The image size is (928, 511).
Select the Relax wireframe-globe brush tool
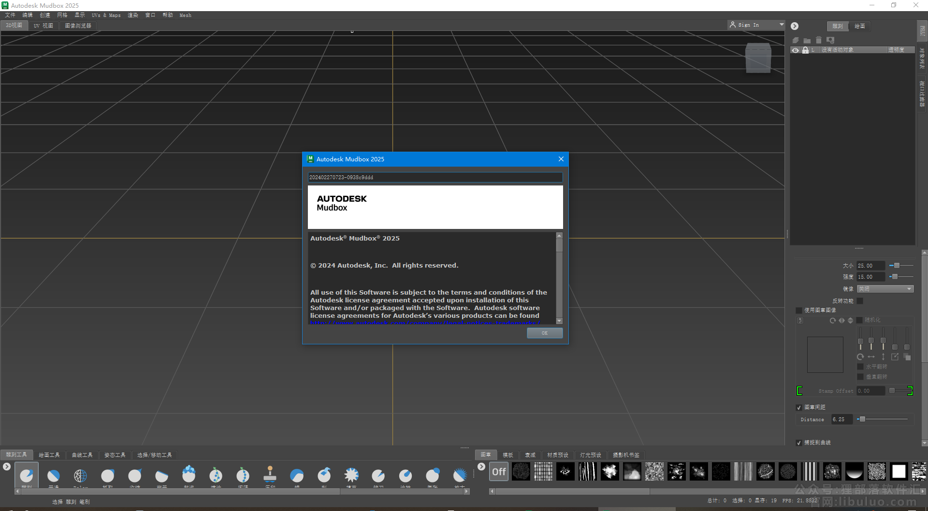pyautogui.click(x=81, y=476)
